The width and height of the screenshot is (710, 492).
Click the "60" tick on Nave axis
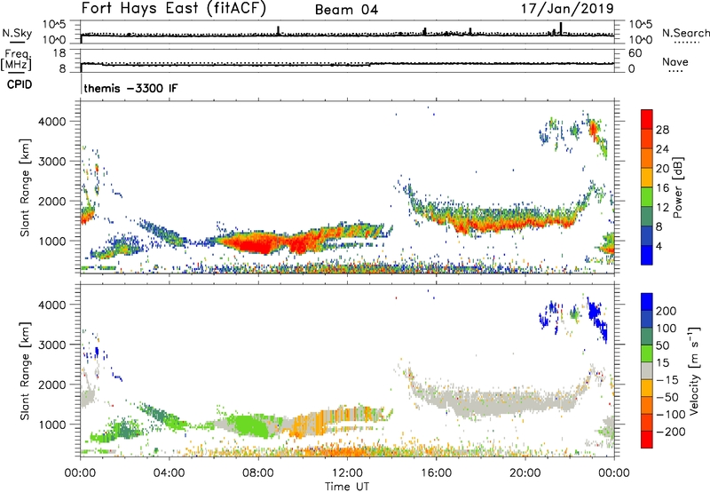(x=635, y=53)
